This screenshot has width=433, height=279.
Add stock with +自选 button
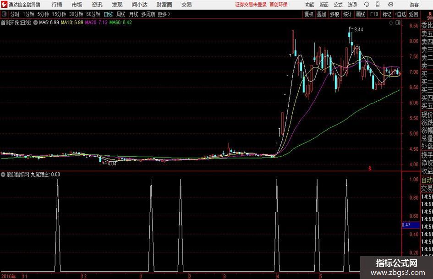(400, 14)
